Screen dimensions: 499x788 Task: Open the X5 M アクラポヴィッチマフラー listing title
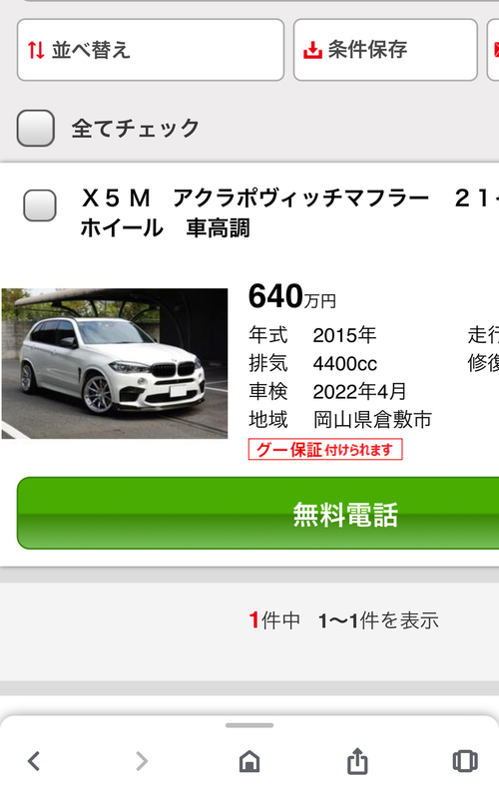(x=289, y=213)
